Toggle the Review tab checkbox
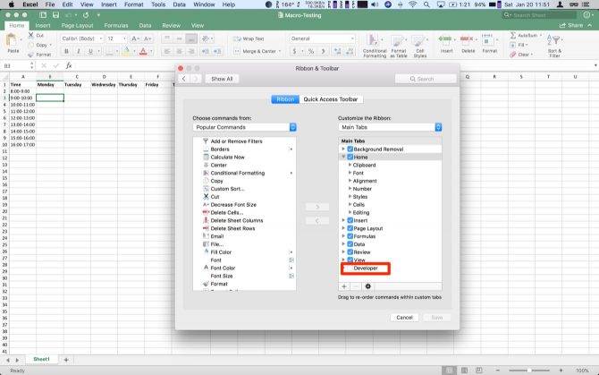 (350, 252)
